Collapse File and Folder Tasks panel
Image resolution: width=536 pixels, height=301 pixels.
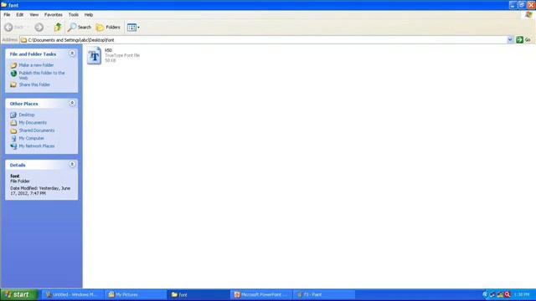coord(72,54)
